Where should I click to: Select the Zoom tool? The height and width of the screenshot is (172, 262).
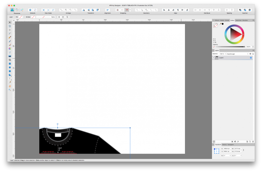[x=10, y=90]
